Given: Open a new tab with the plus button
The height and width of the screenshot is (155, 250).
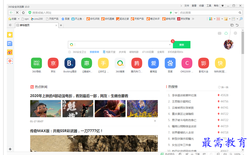Looking at the screenshot, I should pyautogui.click(x=61, y=25).
